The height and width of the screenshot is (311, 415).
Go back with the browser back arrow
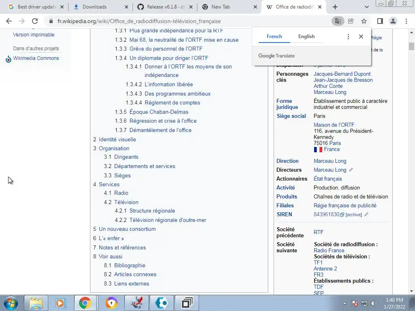tap(9, 21)
